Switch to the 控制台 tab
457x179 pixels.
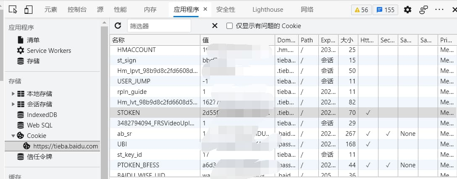coord(77,10)
